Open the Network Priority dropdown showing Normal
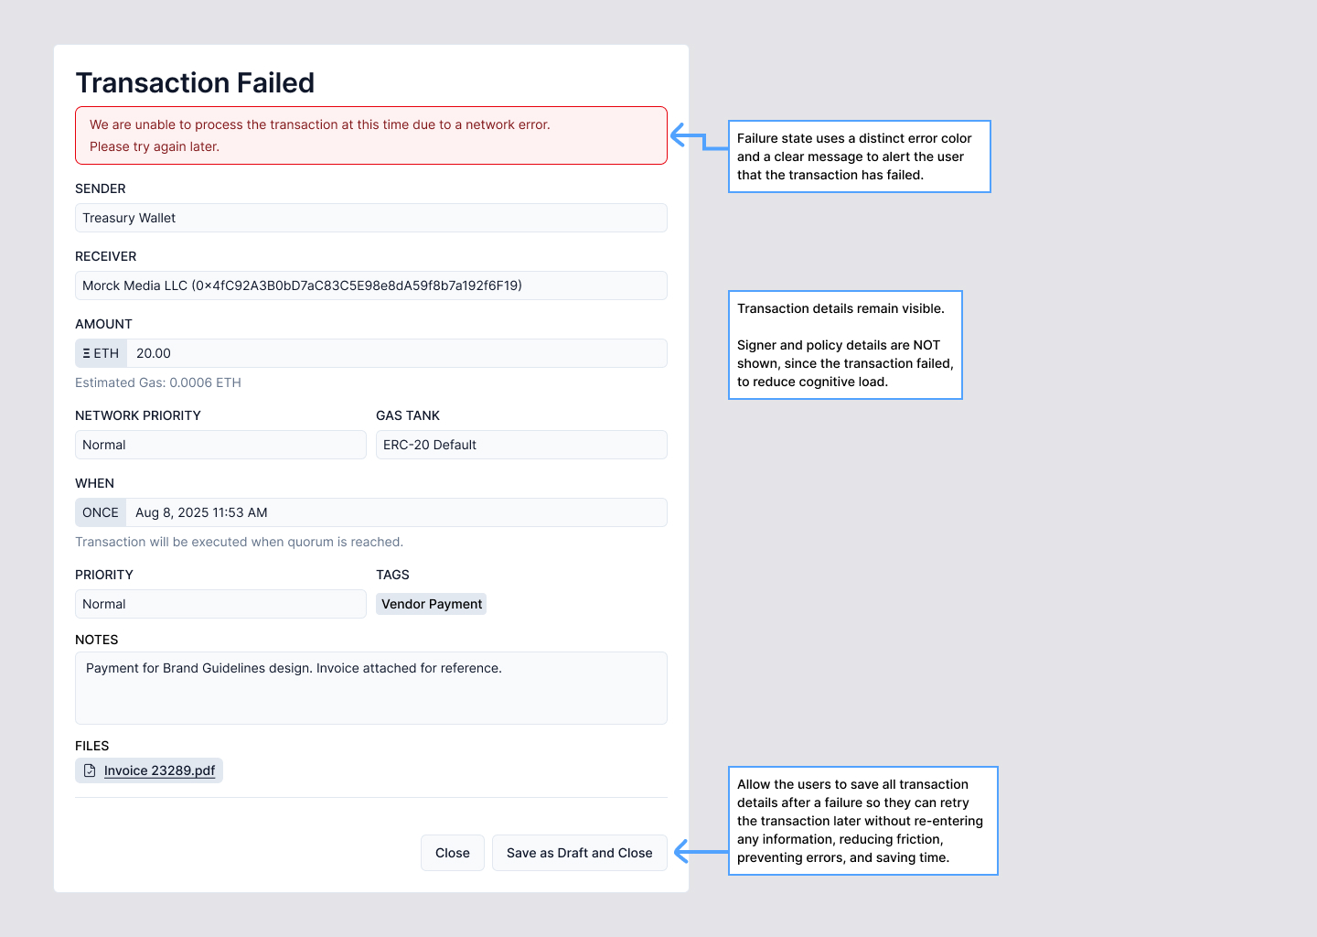1317x937 pixels. tap(220, 445)
